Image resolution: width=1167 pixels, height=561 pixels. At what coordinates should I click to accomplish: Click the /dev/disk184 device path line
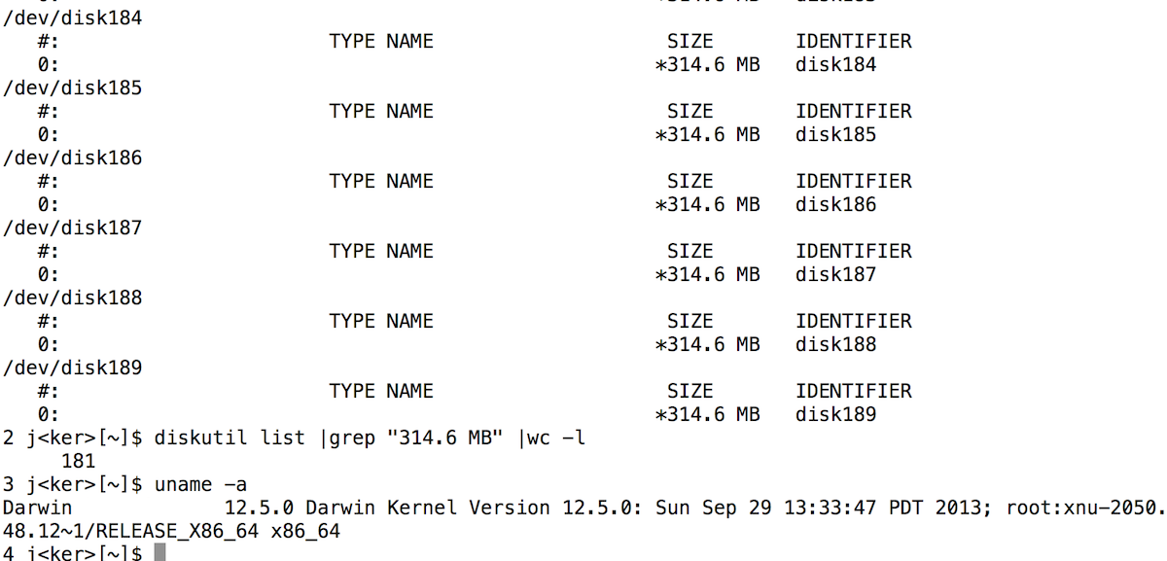click(73, 18)
